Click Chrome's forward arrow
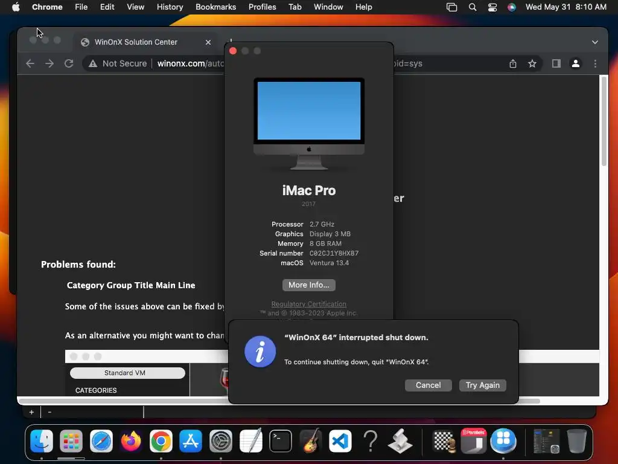Viewport: 618px width, 464px height. tap(49, 63)
